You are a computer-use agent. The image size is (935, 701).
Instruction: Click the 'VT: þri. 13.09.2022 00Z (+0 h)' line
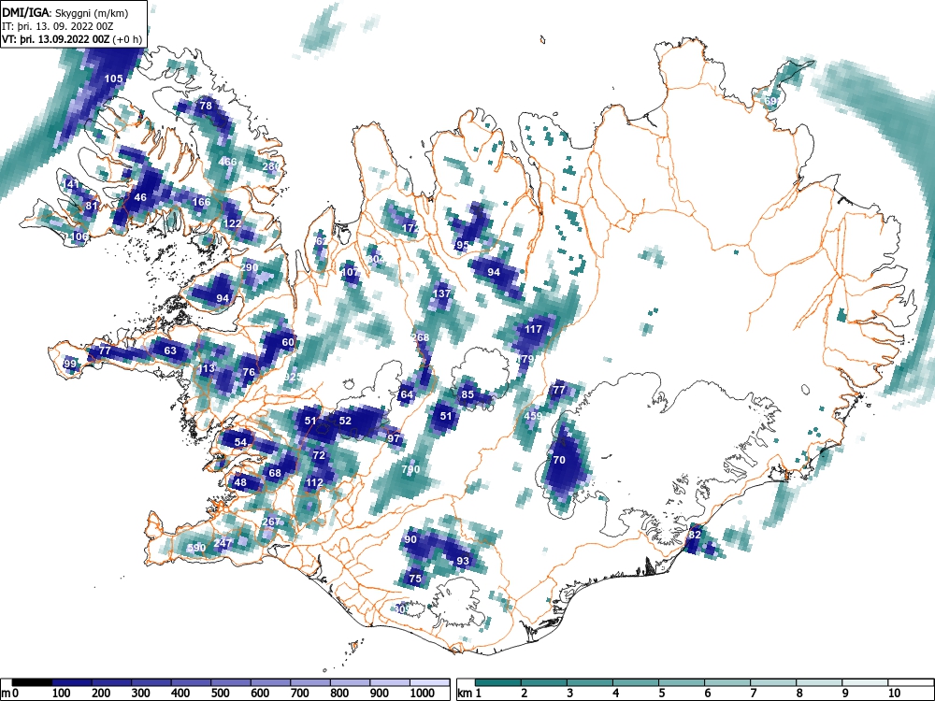coord(72,39)
